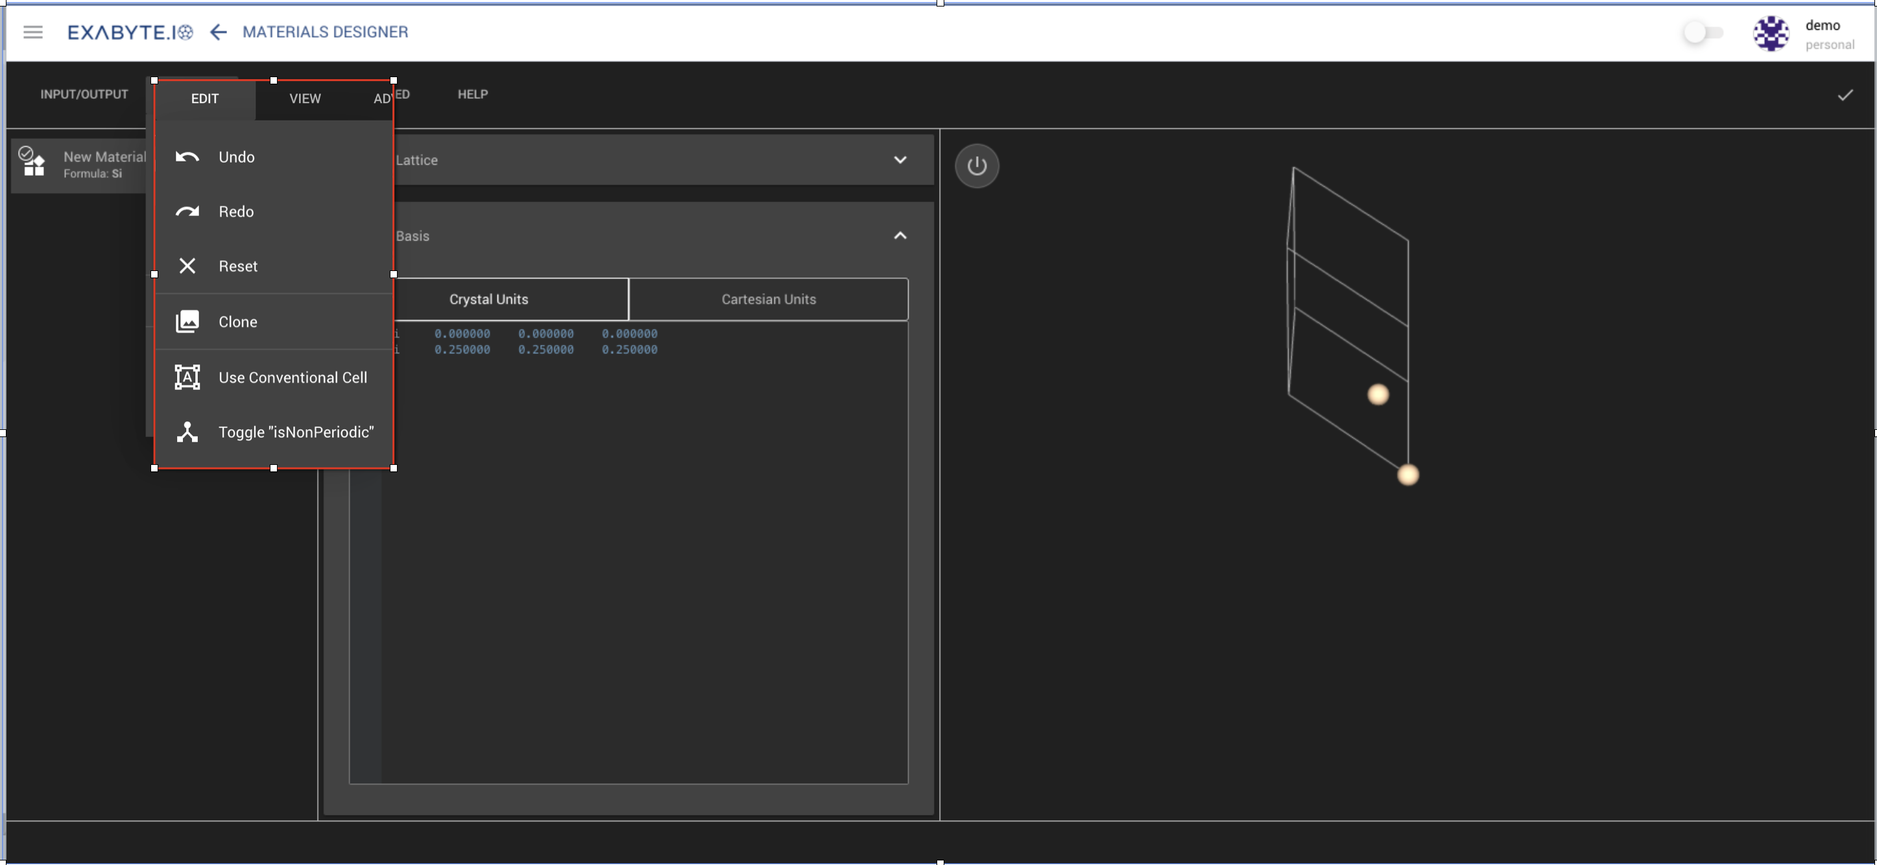
Task: Click the Use Conventional Cell icon
Action: click(187, 377)
